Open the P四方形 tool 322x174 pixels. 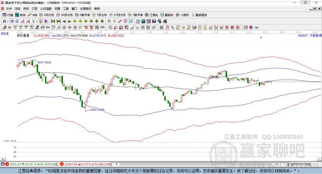[47, 15]
